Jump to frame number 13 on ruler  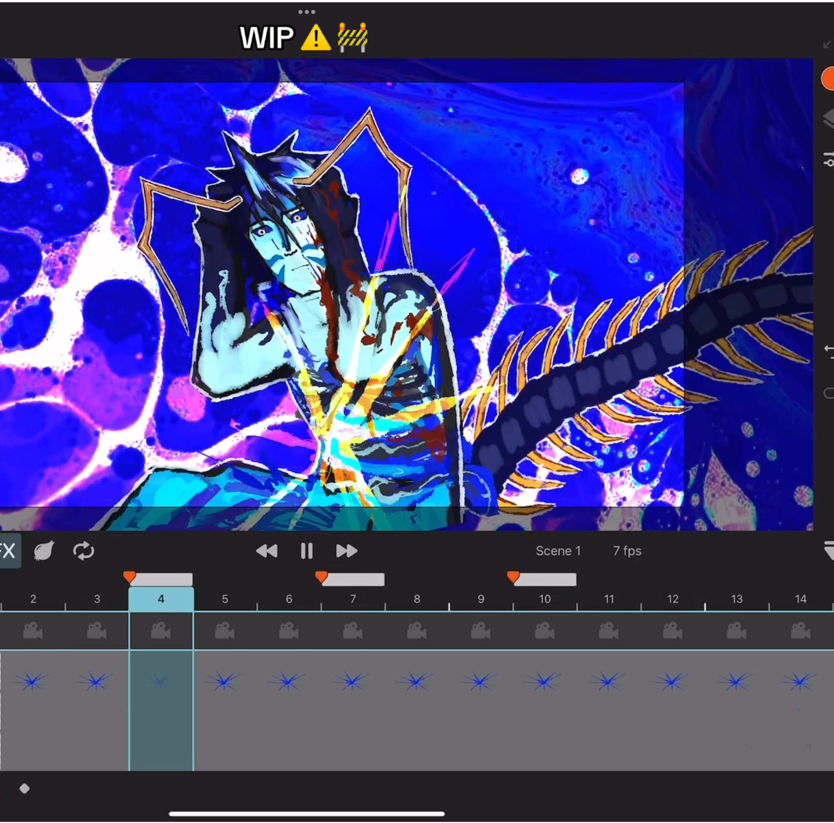pyautogui.click(x=737, y=599)
